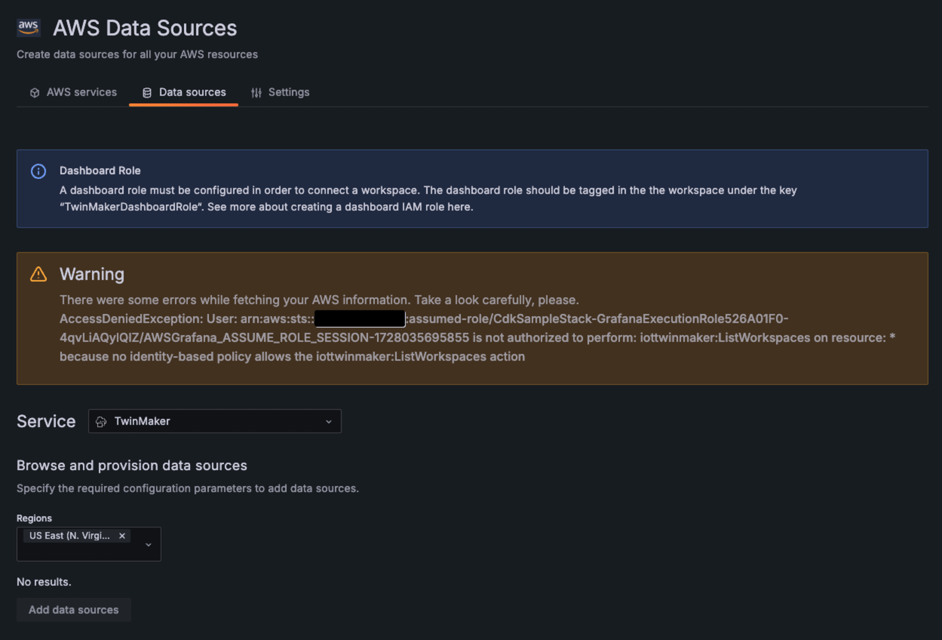Image resolution: width=942 pixels, height=640 pixels.
Task: Click the TwinMaker service icon in dropdown
Action: pyautogui.click(x=101, y=422)
